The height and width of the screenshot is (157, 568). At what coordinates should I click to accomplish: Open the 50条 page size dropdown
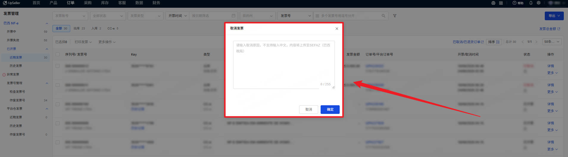(552, 42)
